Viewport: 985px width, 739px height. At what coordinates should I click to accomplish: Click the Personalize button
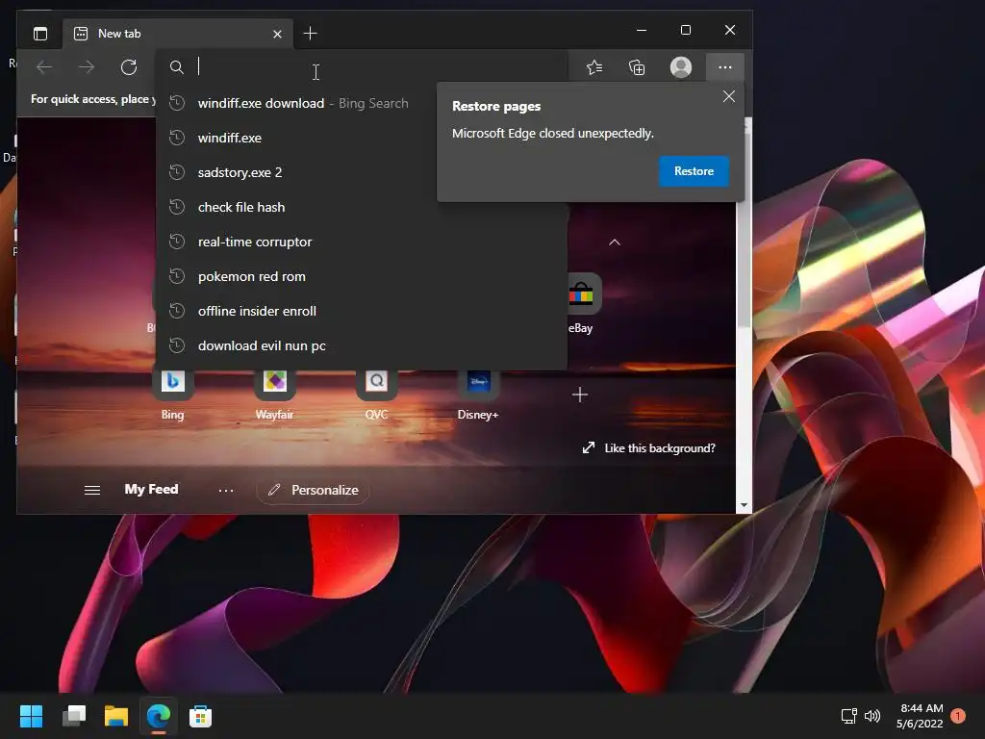click(x=313, y=490)
